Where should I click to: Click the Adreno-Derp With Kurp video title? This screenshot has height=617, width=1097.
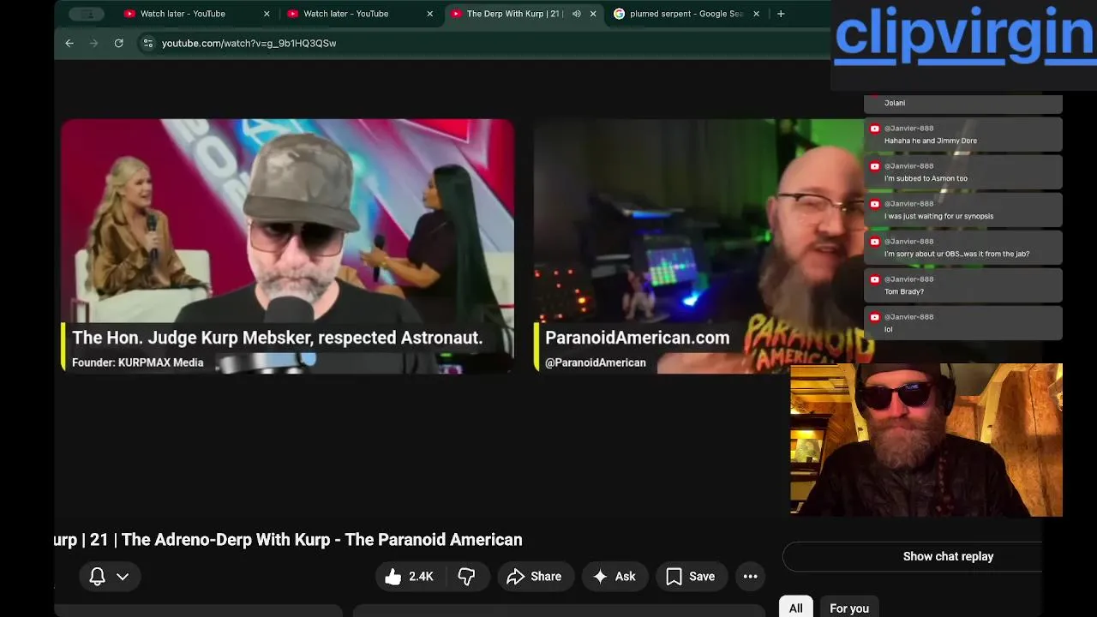[x=289, y=540]
